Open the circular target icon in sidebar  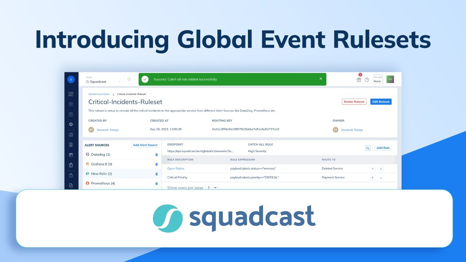pos(71,124)
